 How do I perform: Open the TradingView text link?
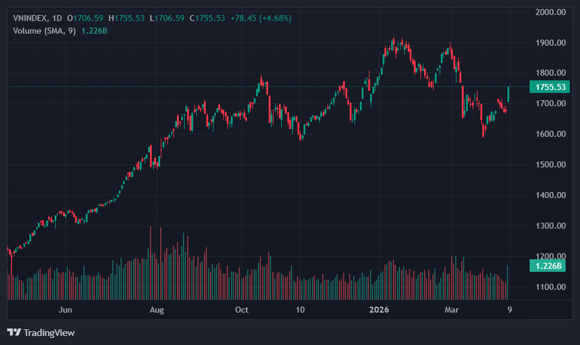pos(49,332)
